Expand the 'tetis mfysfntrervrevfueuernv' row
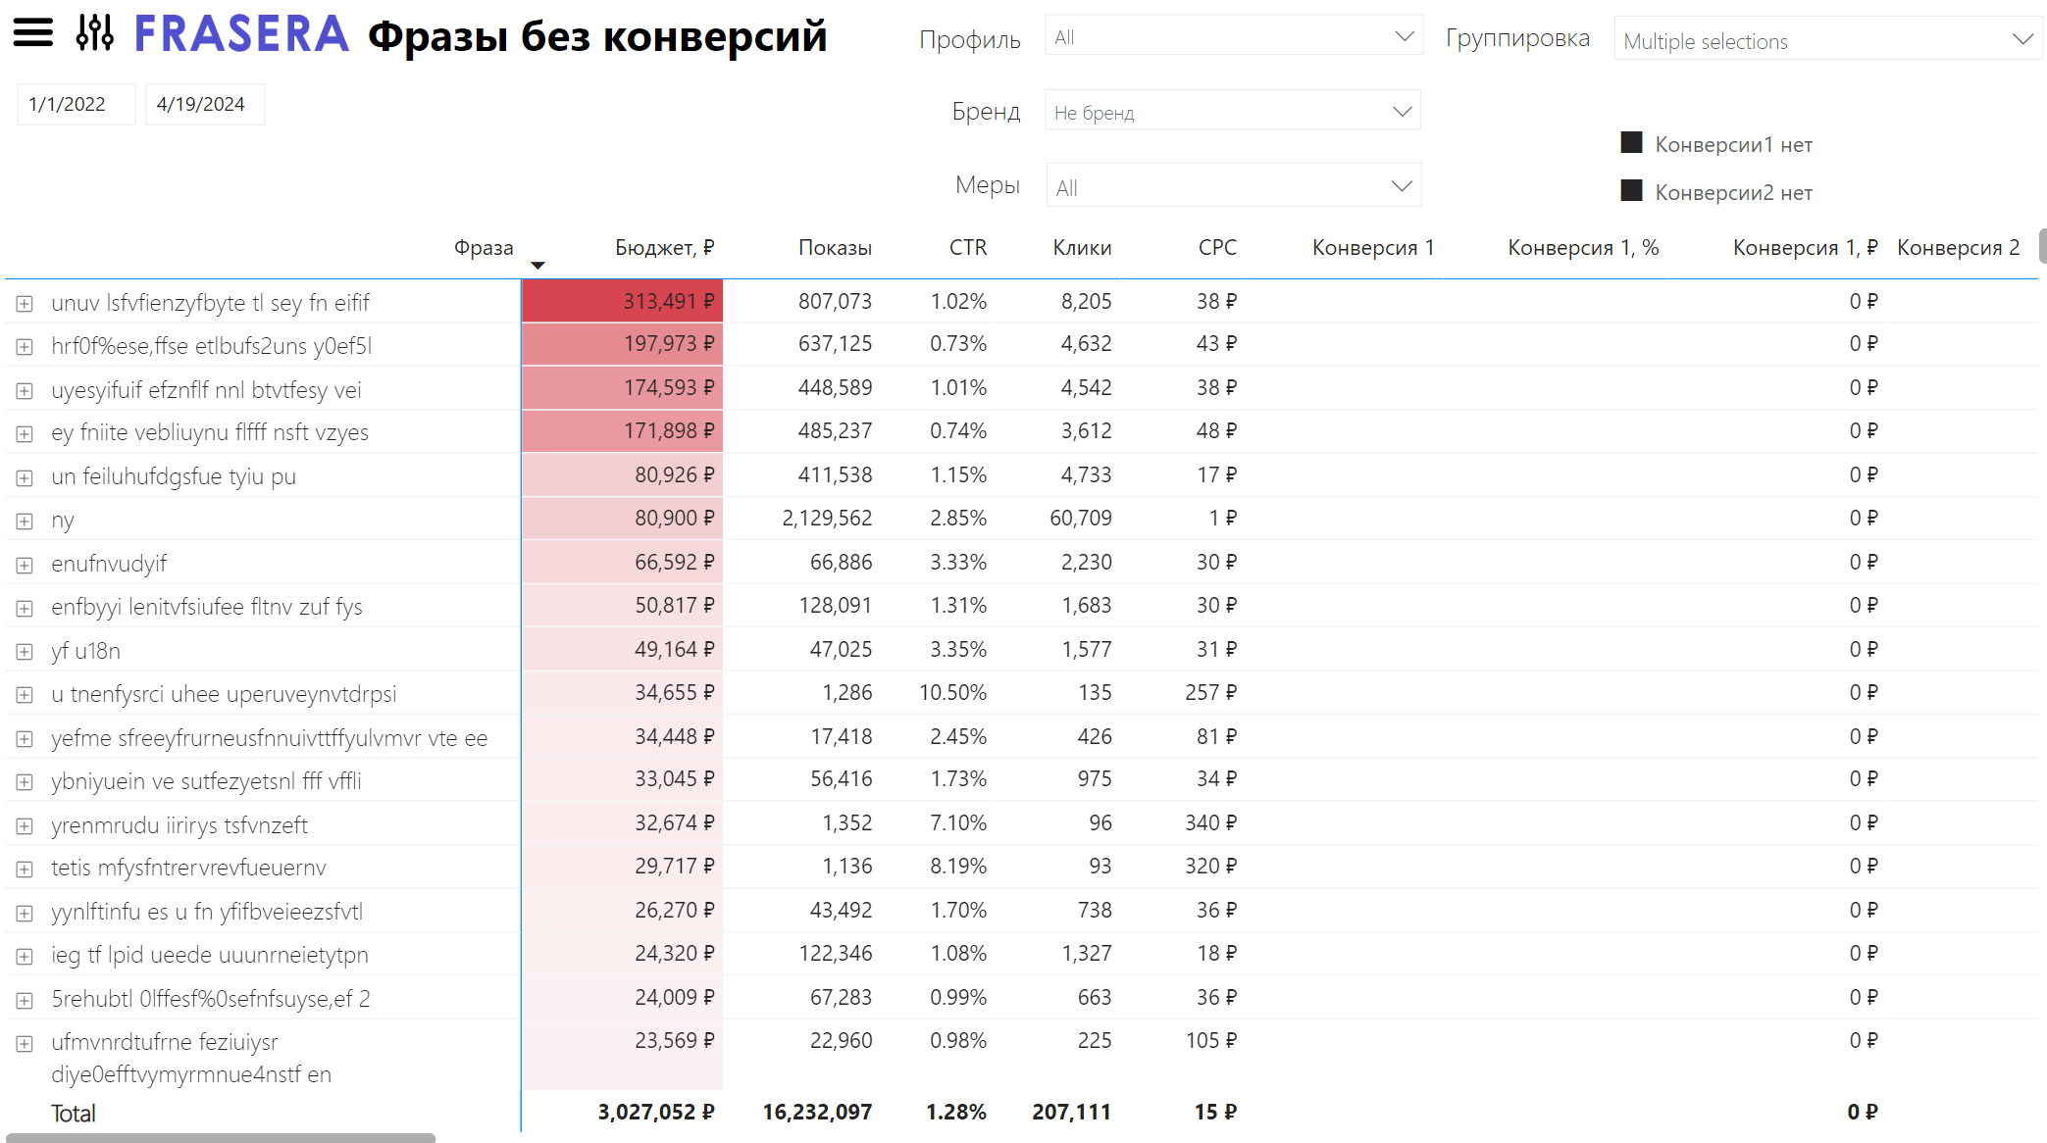This screenshot has height=1143, width=2047. (25, 870)
